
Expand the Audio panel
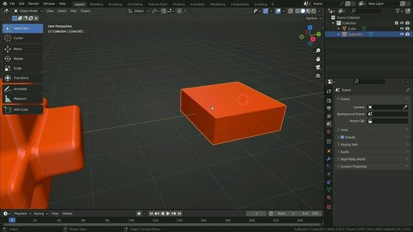[345, 152]
